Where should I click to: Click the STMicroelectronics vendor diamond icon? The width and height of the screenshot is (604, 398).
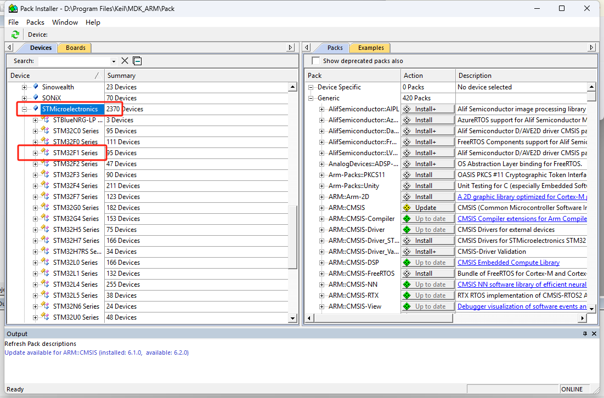coord(36,109)
